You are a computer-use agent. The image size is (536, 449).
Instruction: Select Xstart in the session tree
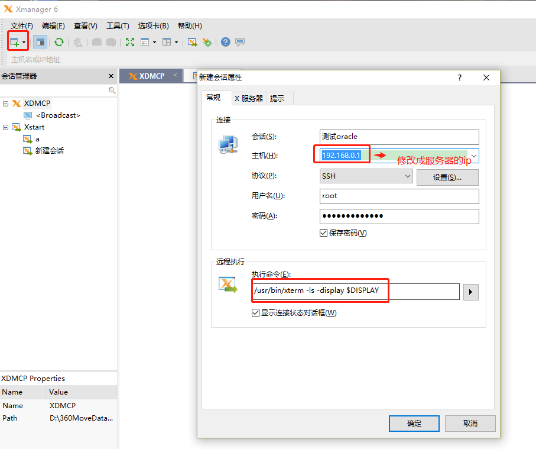pos(34,127)
